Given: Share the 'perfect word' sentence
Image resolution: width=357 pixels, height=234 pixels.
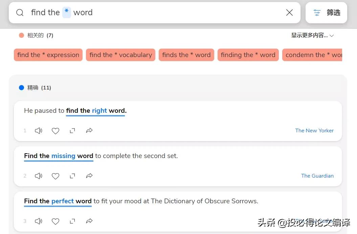Looking at the screenshot, I should 89,221.
